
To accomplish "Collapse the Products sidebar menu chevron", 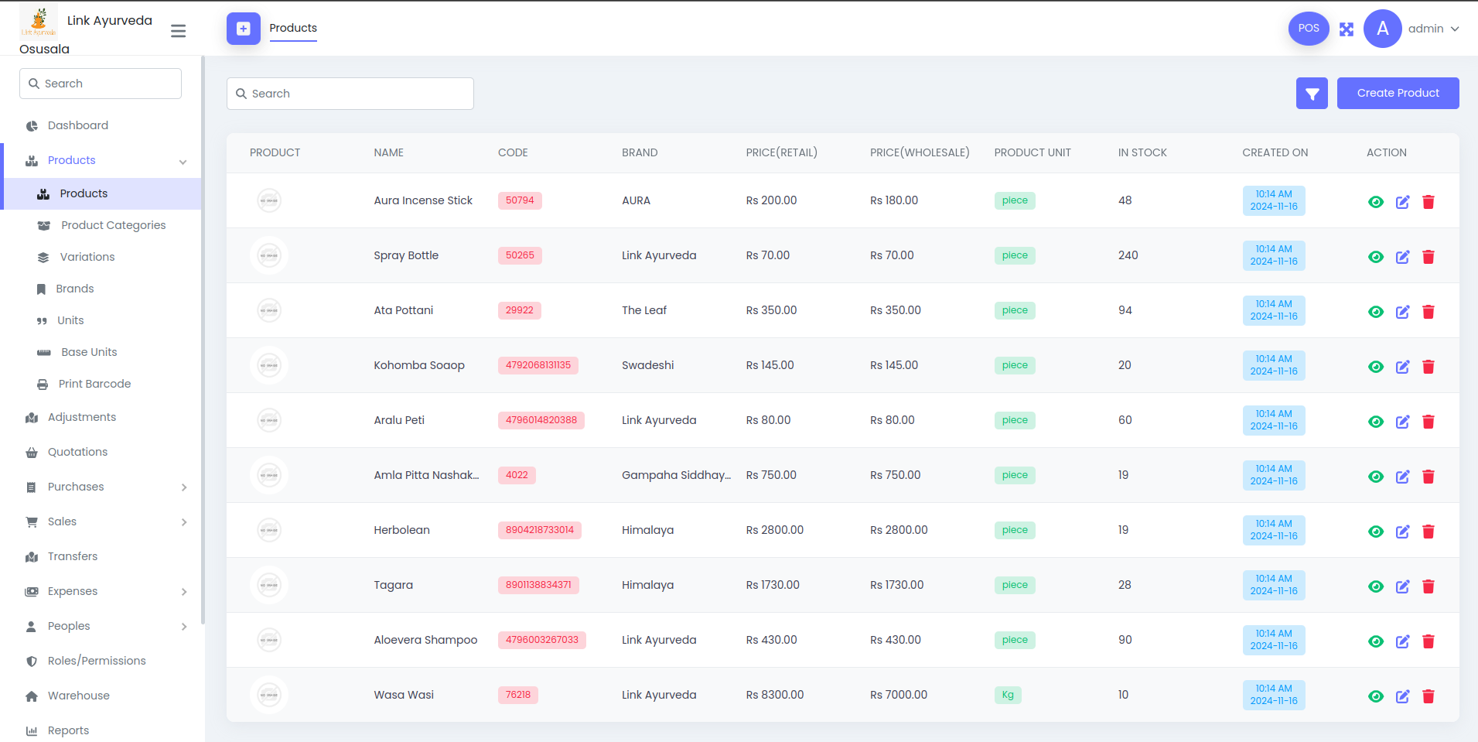I will (183, 162).
